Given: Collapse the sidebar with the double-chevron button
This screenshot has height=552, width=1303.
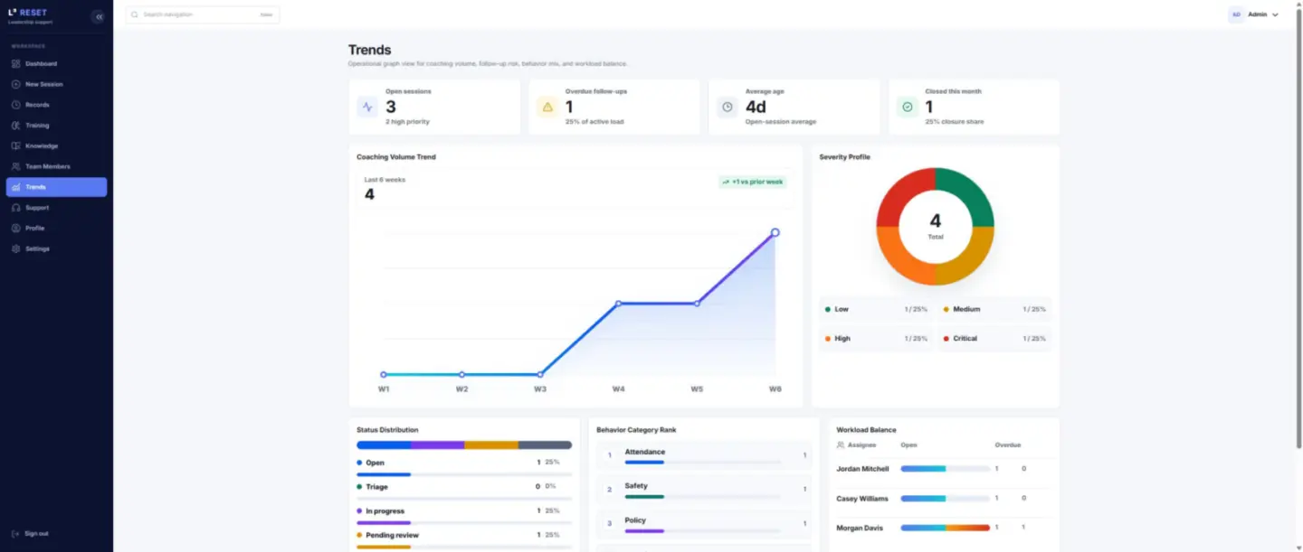Looking at the screenshot, I should (99, 16).
